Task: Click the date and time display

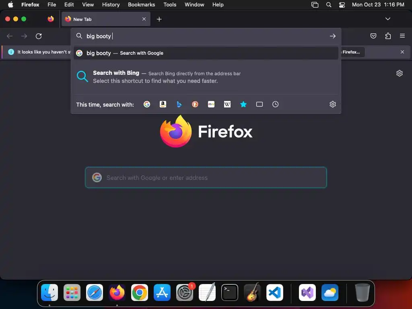Action: click(378, 4)
